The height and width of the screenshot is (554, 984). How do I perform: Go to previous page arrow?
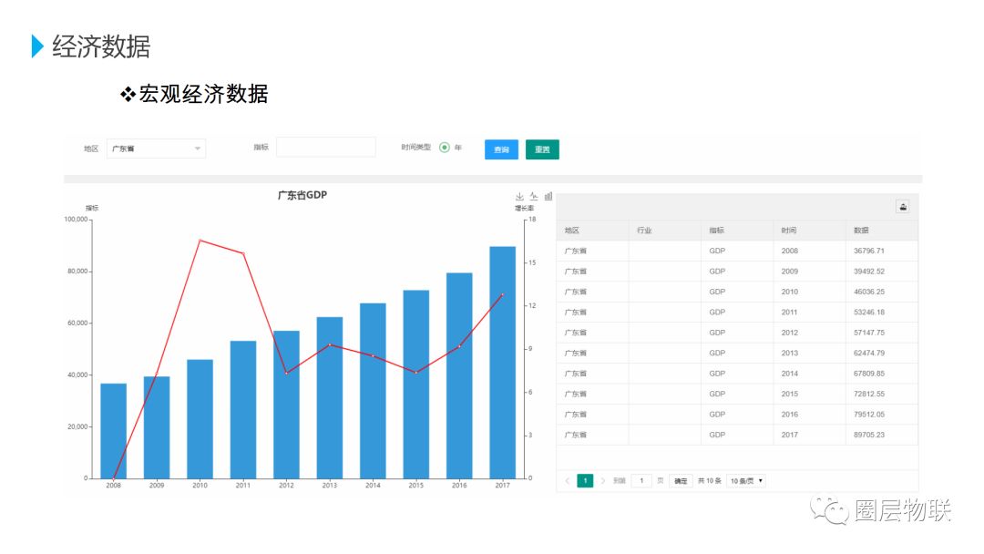pos(568,480)
